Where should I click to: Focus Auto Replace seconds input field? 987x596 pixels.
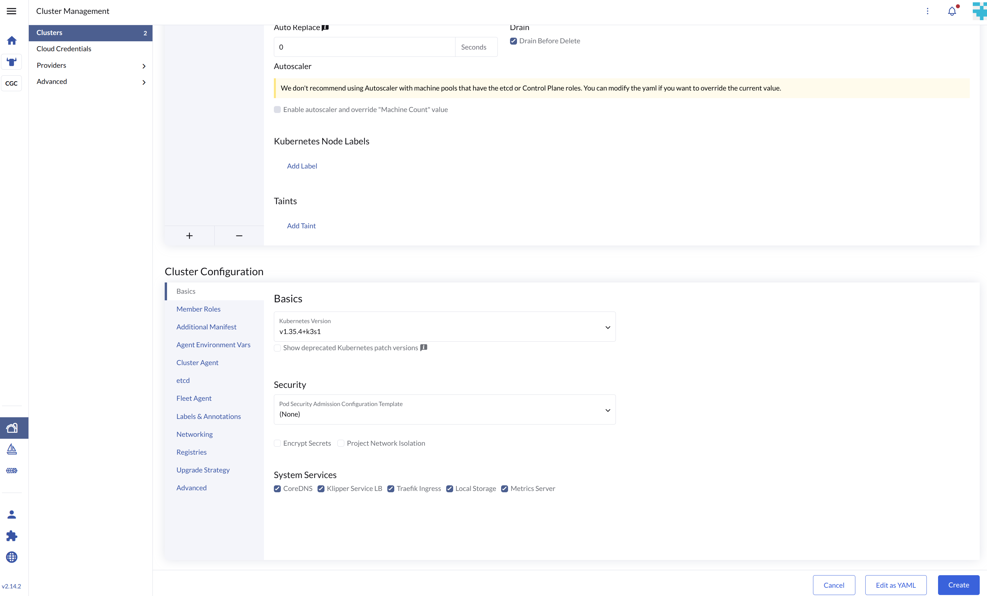click(365, 47)
